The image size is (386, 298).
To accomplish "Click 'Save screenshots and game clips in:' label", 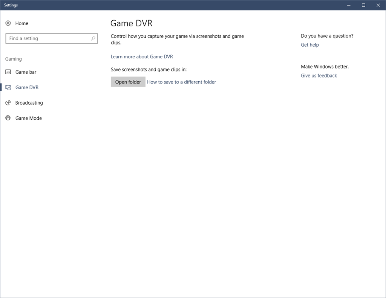I will 149,70.
